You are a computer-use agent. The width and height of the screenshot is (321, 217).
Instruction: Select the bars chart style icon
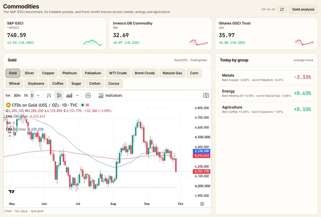tap(49, 95)
